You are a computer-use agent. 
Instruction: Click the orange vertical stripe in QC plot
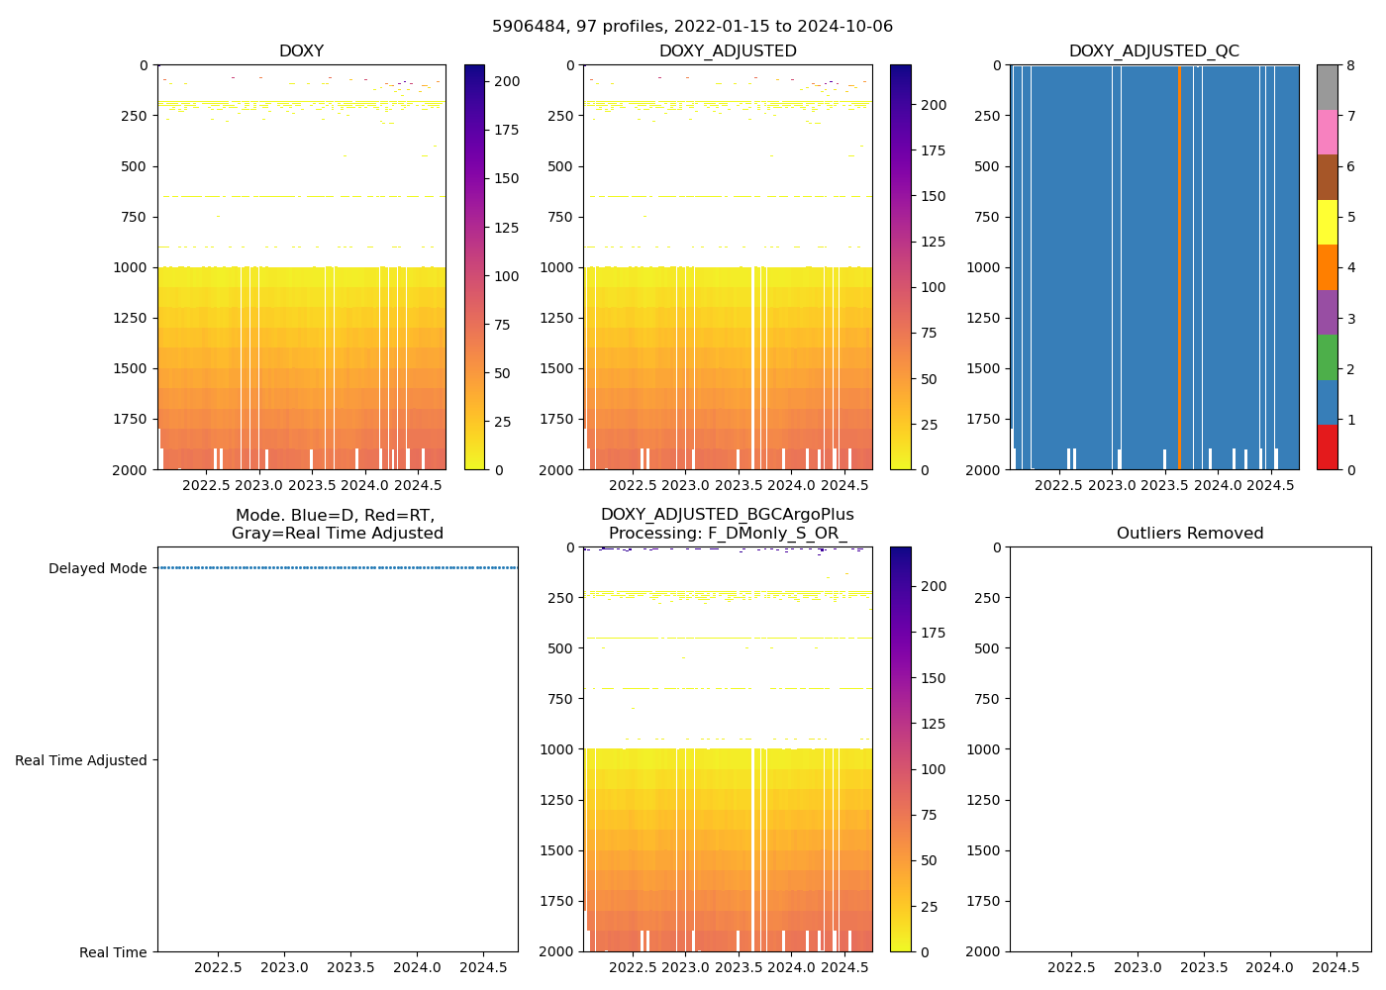point(1179,267)
